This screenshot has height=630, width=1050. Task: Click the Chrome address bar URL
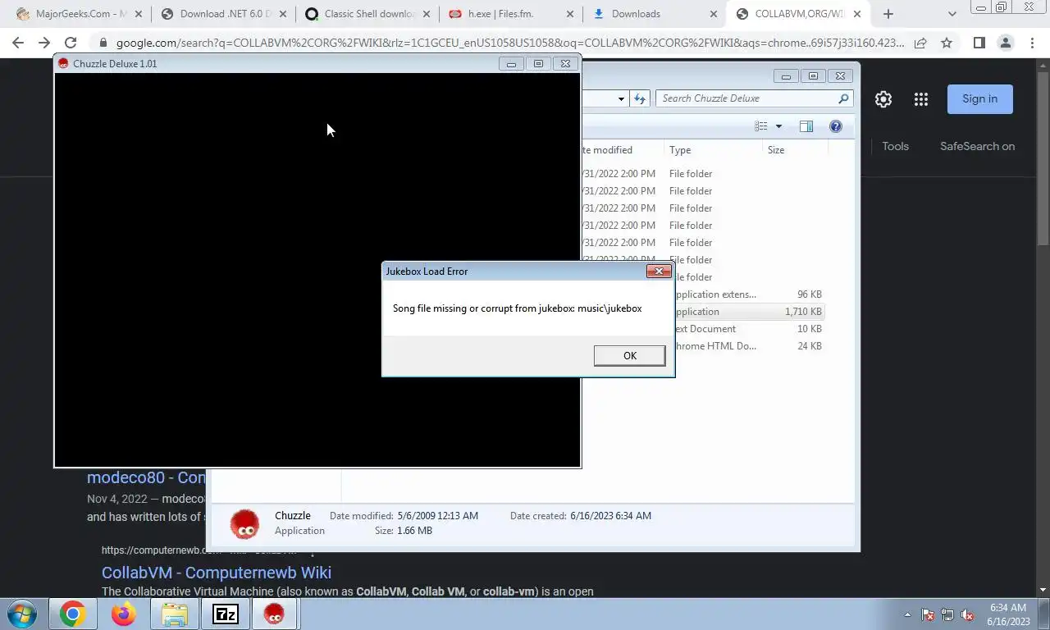[509, 43]
